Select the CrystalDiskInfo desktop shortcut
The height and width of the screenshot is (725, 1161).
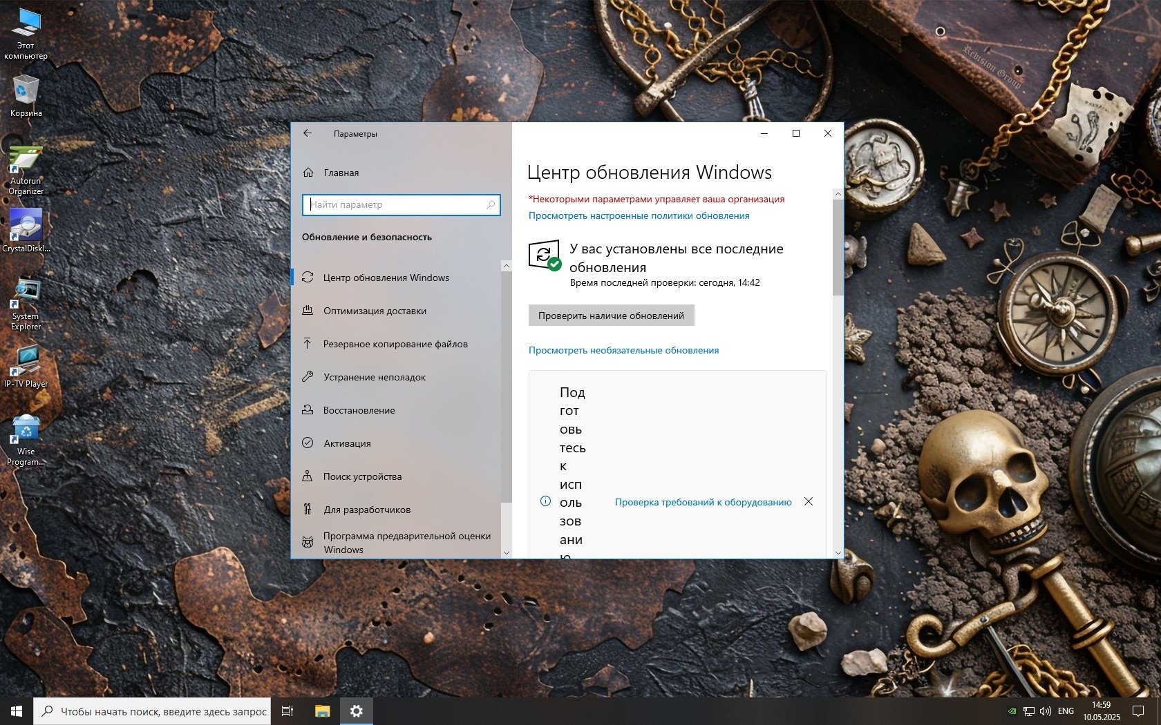[26, 231]
